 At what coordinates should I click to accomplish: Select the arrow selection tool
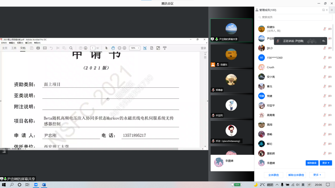coord(107,48)
